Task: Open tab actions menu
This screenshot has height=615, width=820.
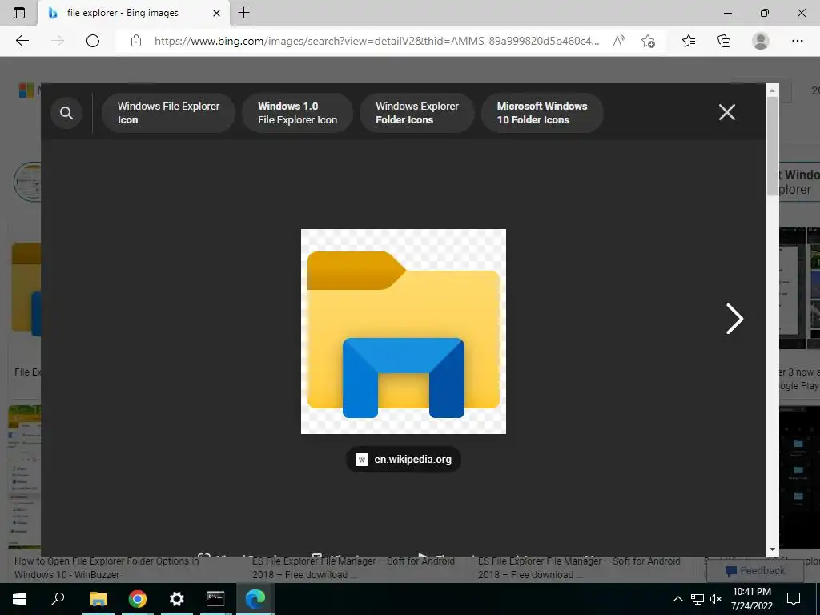Action: click(x=19, y=13)
